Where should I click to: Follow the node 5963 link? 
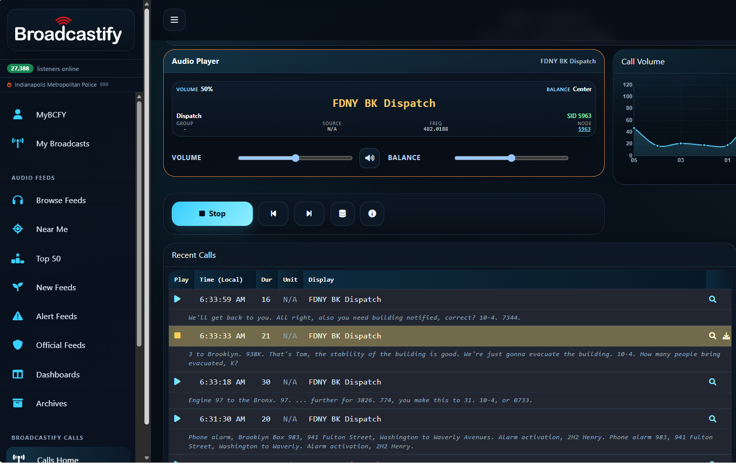click(x=584, y=129)
